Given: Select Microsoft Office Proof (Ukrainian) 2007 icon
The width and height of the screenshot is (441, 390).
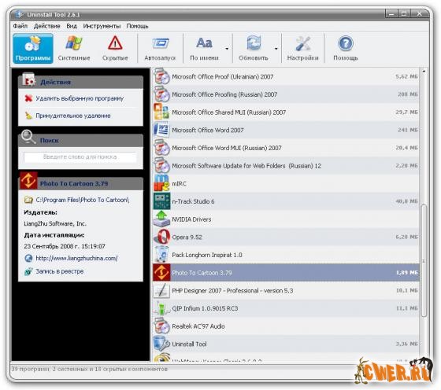Looking at the screenshot, I should coord(161,76).
